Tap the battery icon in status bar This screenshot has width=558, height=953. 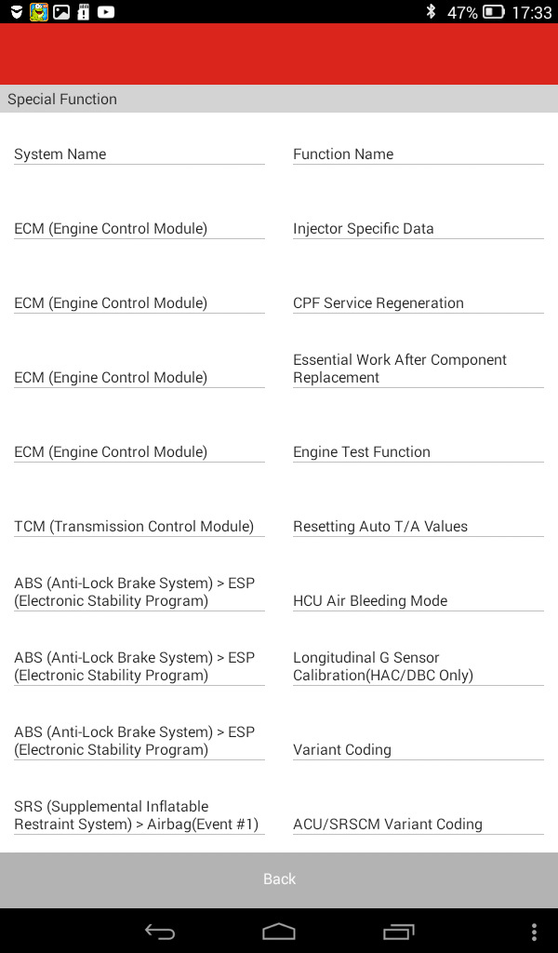[x=494, y=11]
